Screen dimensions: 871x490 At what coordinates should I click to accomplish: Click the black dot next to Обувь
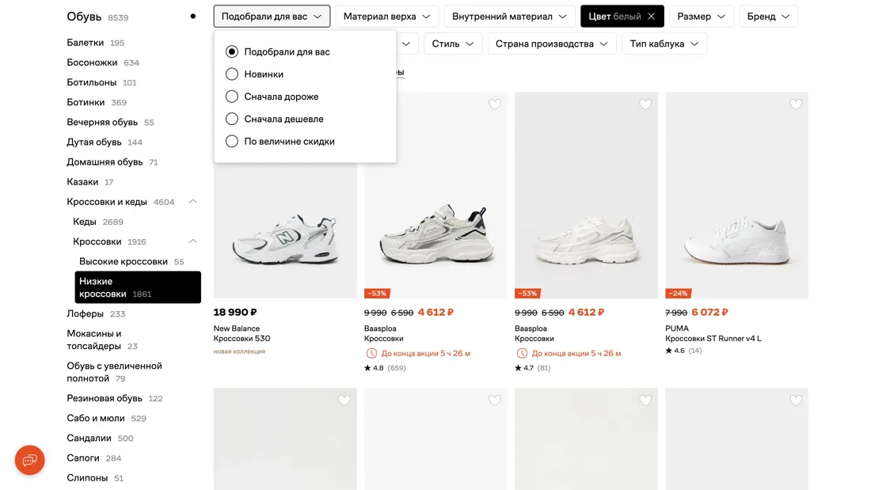coord(192,16)
